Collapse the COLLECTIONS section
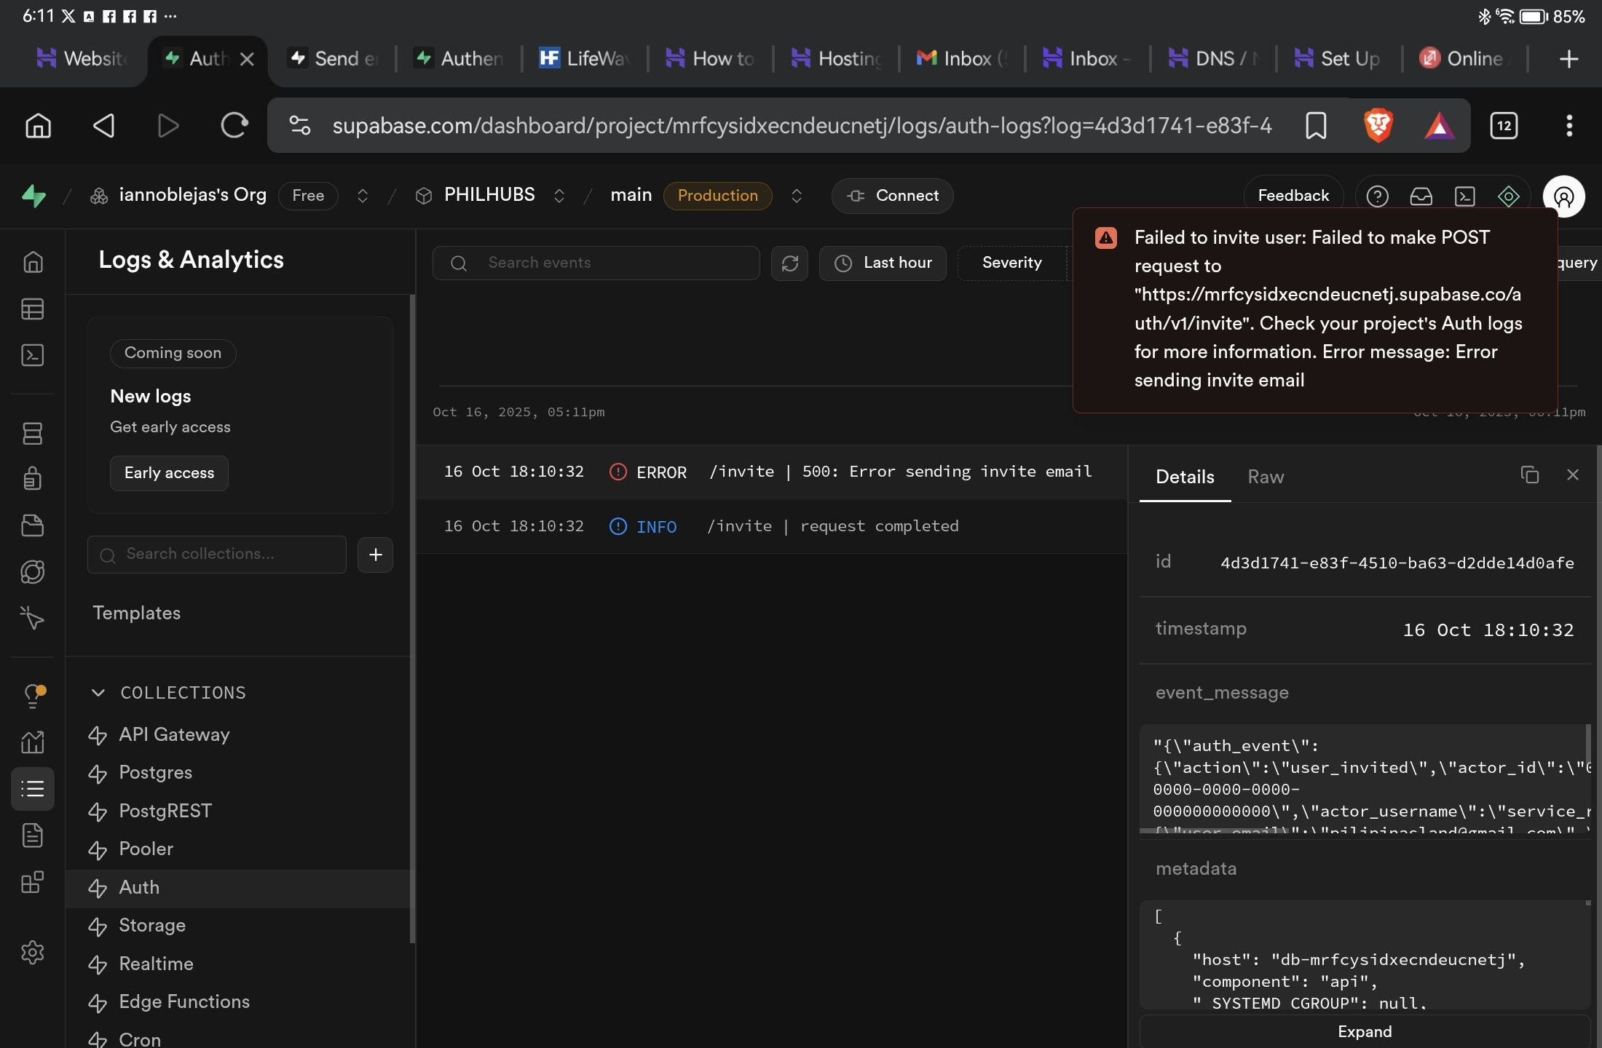The width and height of the screenshot is (1602, 1048). coord(98,692)
